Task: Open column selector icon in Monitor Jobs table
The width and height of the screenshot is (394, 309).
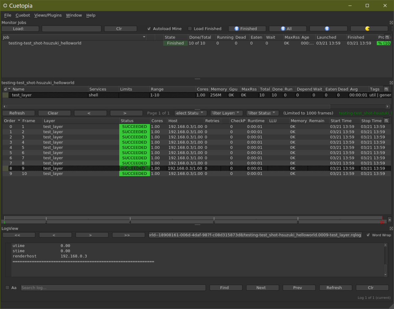Action: pyautogui.click(x=387, y=37)
